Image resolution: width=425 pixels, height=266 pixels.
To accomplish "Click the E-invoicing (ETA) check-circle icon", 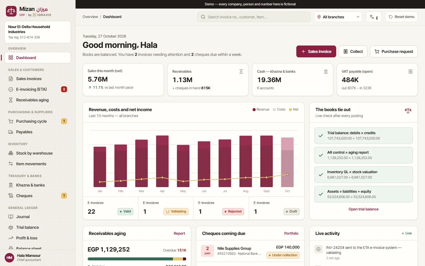I will (x=11, y=89).
